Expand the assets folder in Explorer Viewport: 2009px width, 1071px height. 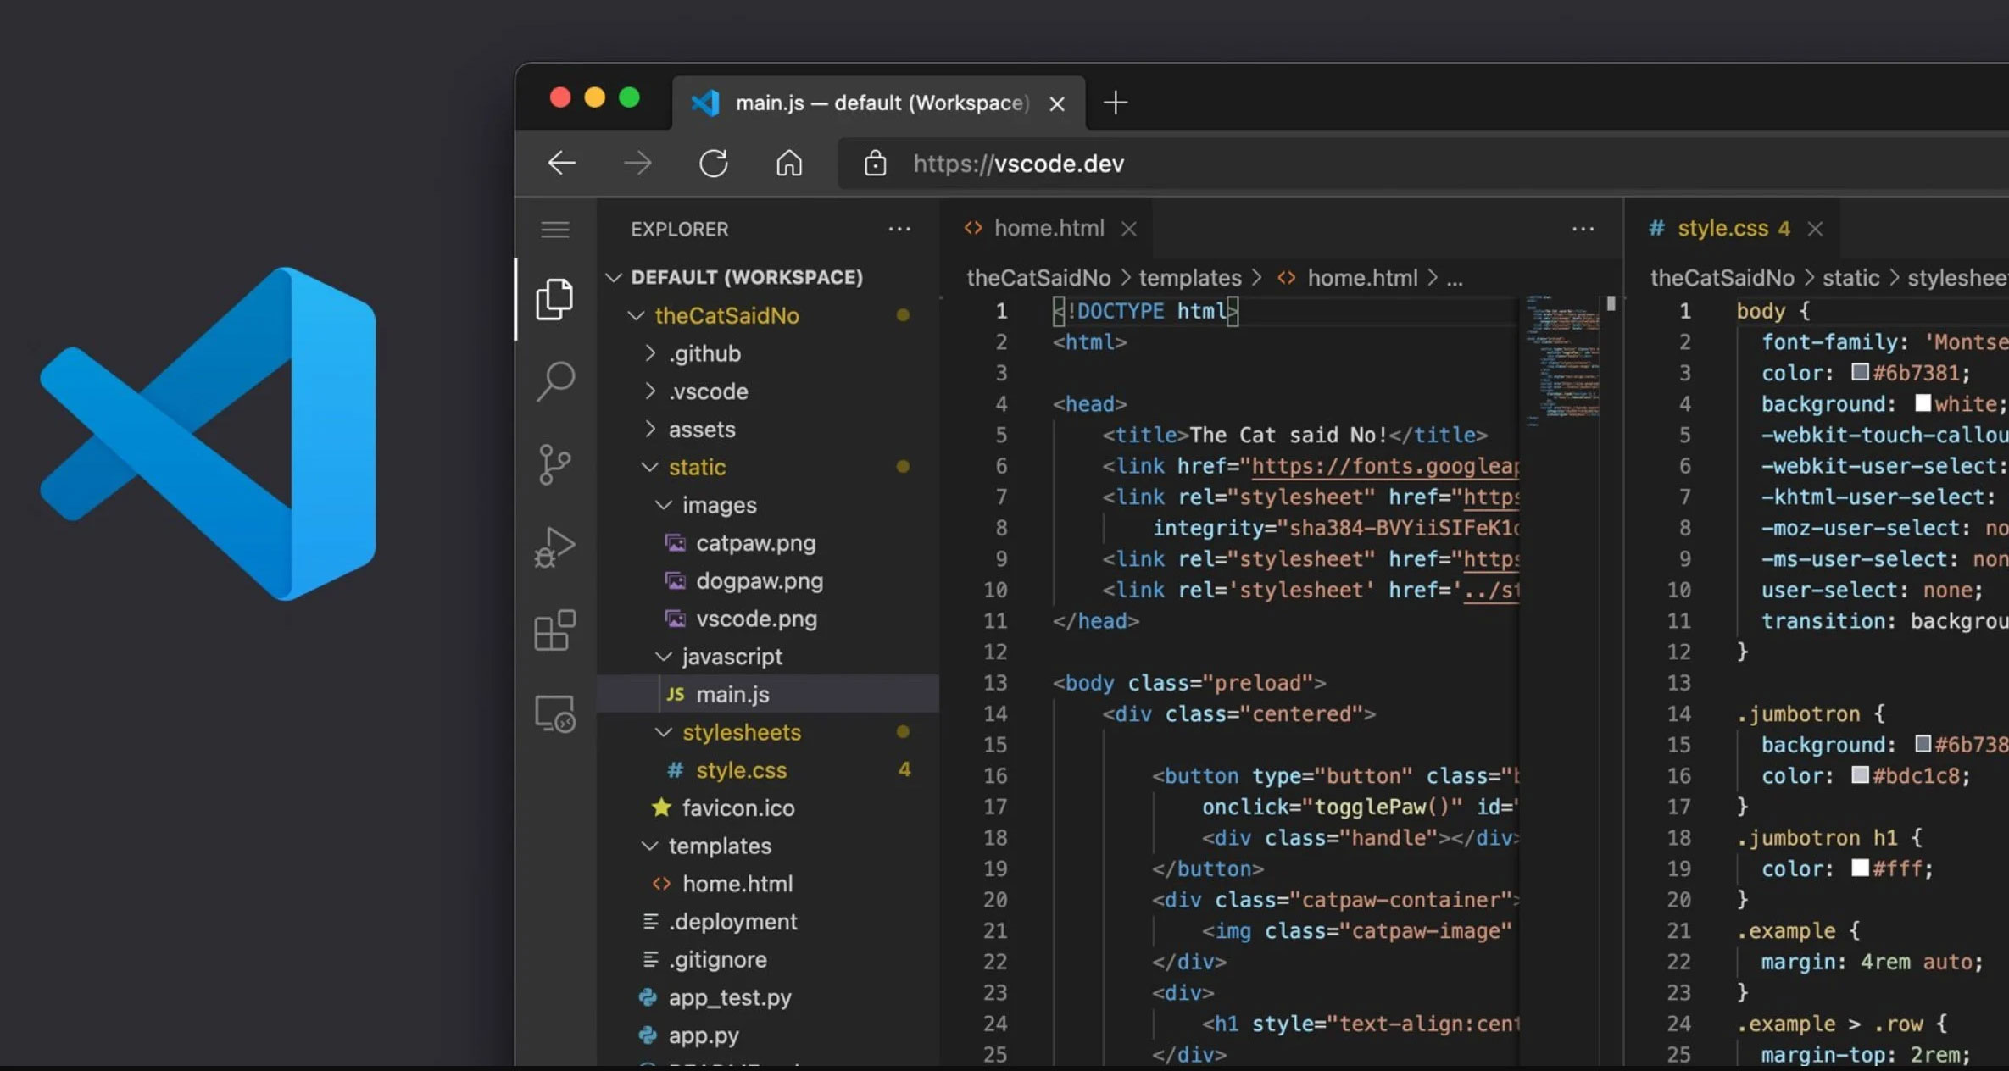702,428
